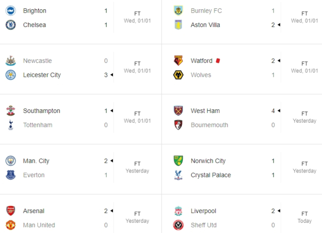Open Newcastle vs Leicester match FT details
The image size is (322, 233).
pos(137,67)
